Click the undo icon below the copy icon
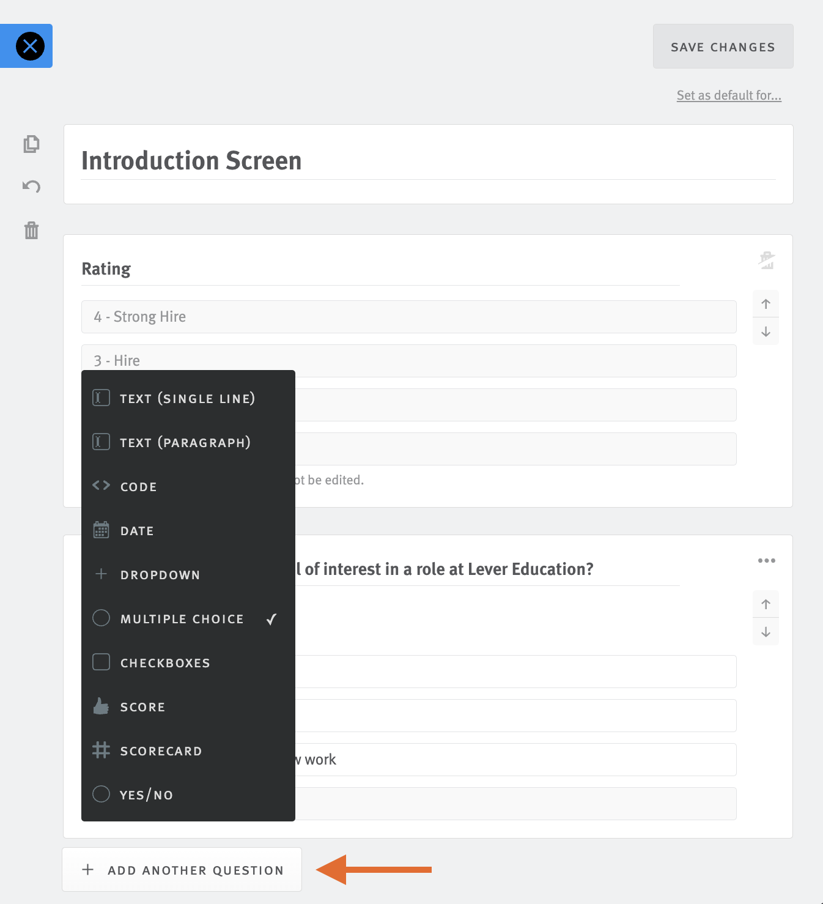 click(x=31, y=187)
